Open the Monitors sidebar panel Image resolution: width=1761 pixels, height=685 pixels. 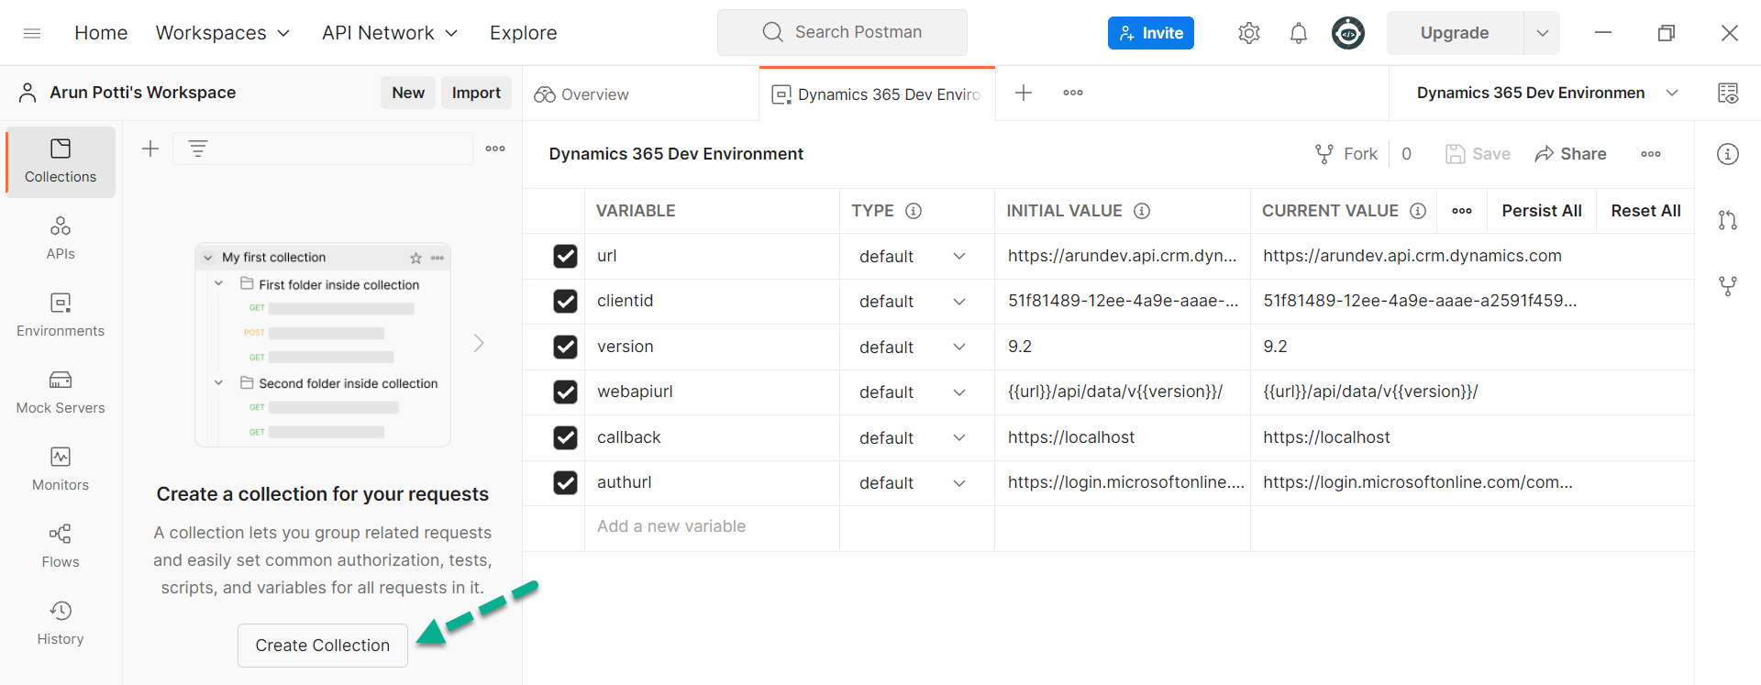click(x=61, y=470)
